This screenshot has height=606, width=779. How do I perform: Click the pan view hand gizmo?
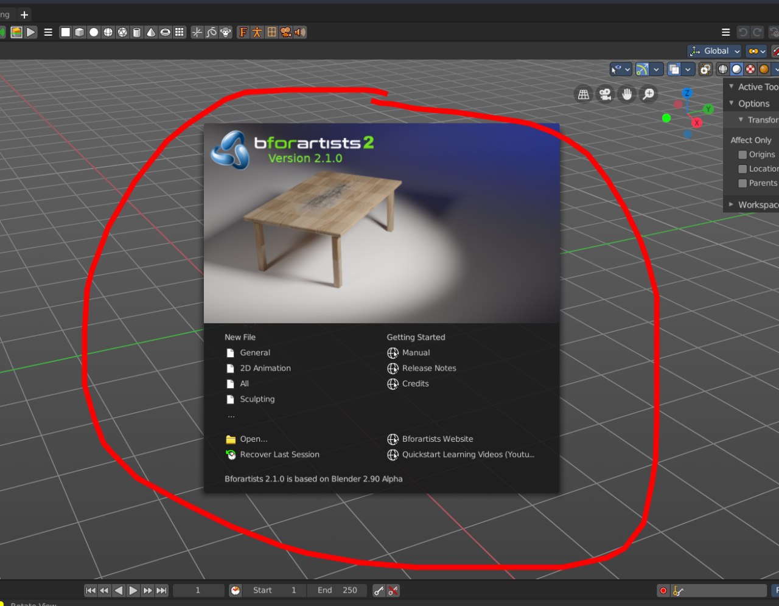pyautogui.click(x=627, y=94)
